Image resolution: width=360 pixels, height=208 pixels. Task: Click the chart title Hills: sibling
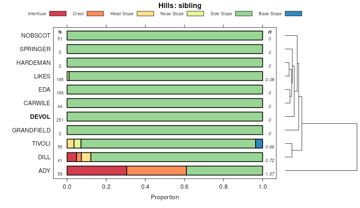click(x=180, y=5)
